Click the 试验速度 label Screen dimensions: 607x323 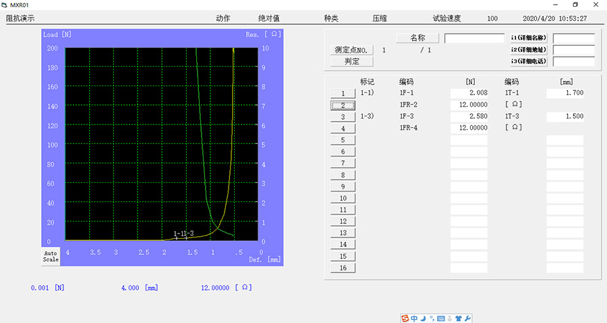[446, 18]
